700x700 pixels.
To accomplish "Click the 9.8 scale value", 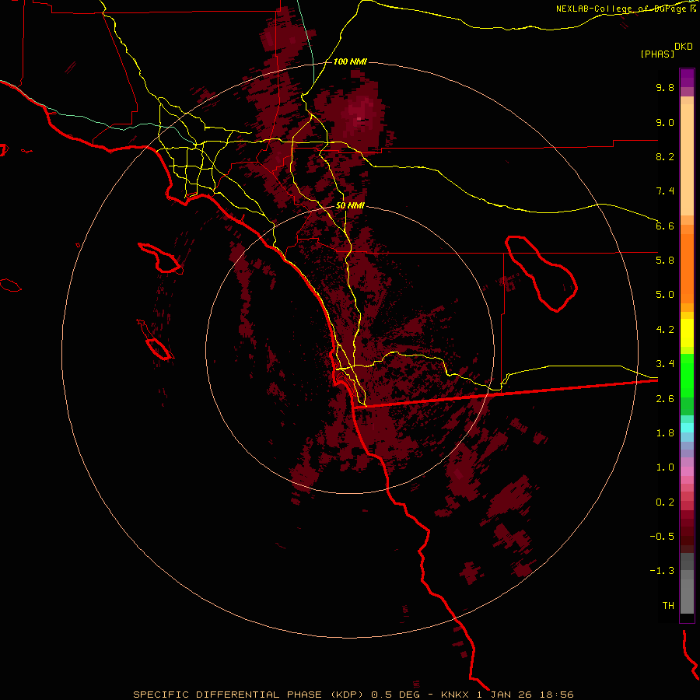I will 665,87.
